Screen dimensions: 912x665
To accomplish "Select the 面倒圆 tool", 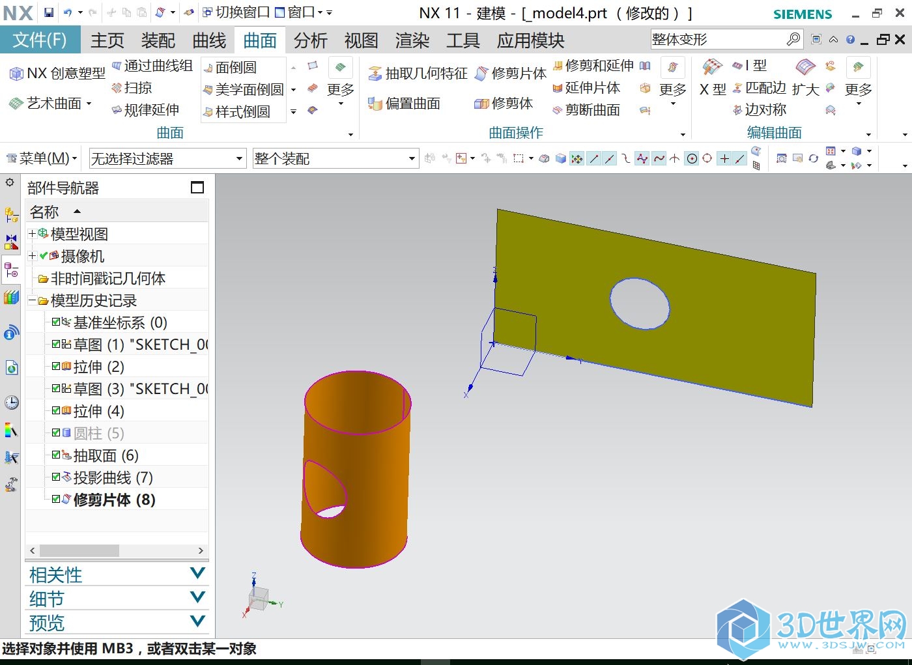I will click(229, 67).
